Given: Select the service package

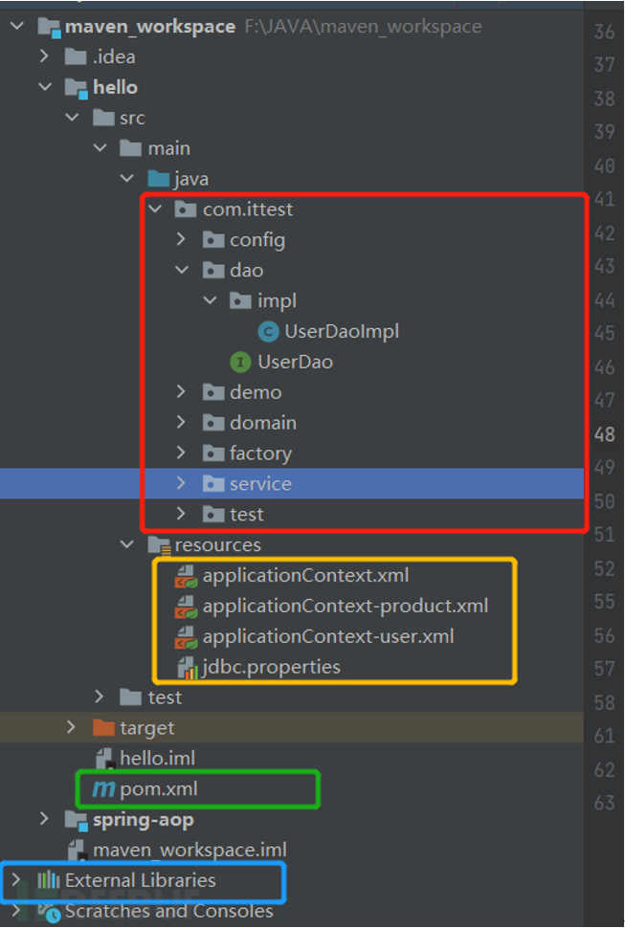Looking at the screenshot, I should pyautogui.click(x=259, y=484).
